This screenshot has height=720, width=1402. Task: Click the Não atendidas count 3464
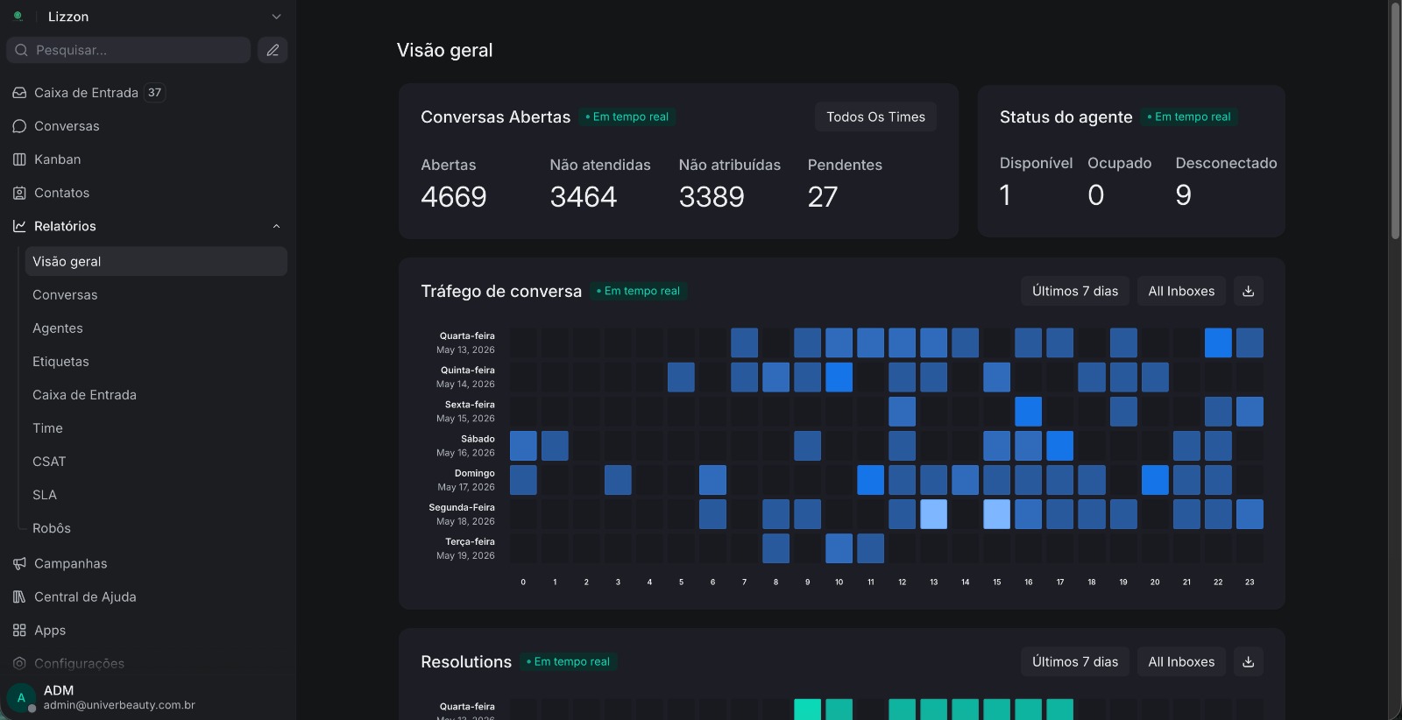pyautogui.click(x=584, y=197)
